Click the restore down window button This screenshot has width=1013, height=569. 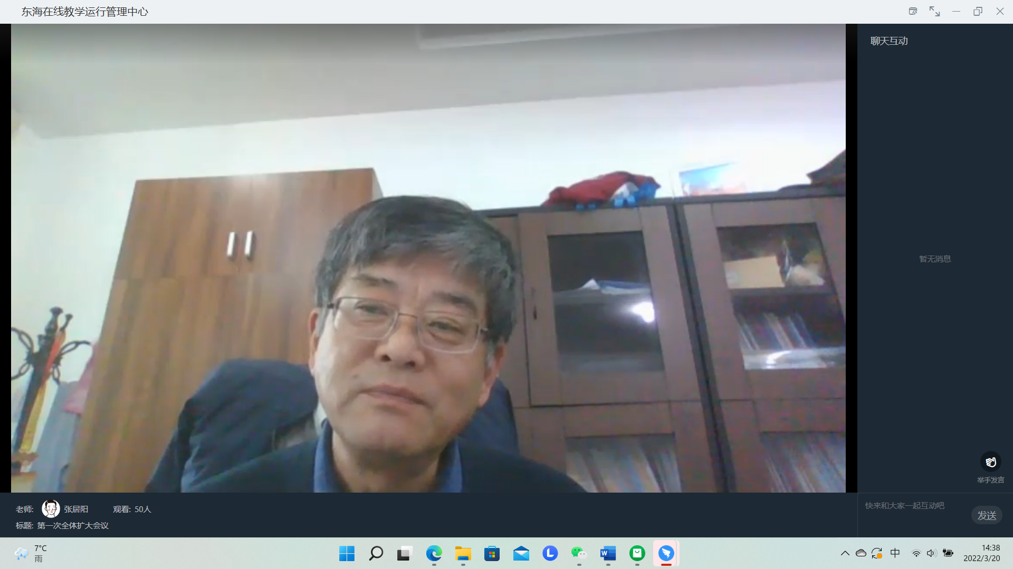(978, 11)
